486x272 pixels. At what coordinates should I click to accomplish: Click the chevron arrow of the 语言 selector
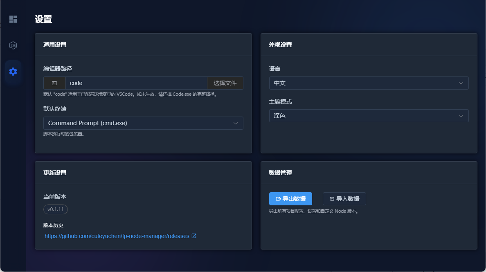coord(461,83)
